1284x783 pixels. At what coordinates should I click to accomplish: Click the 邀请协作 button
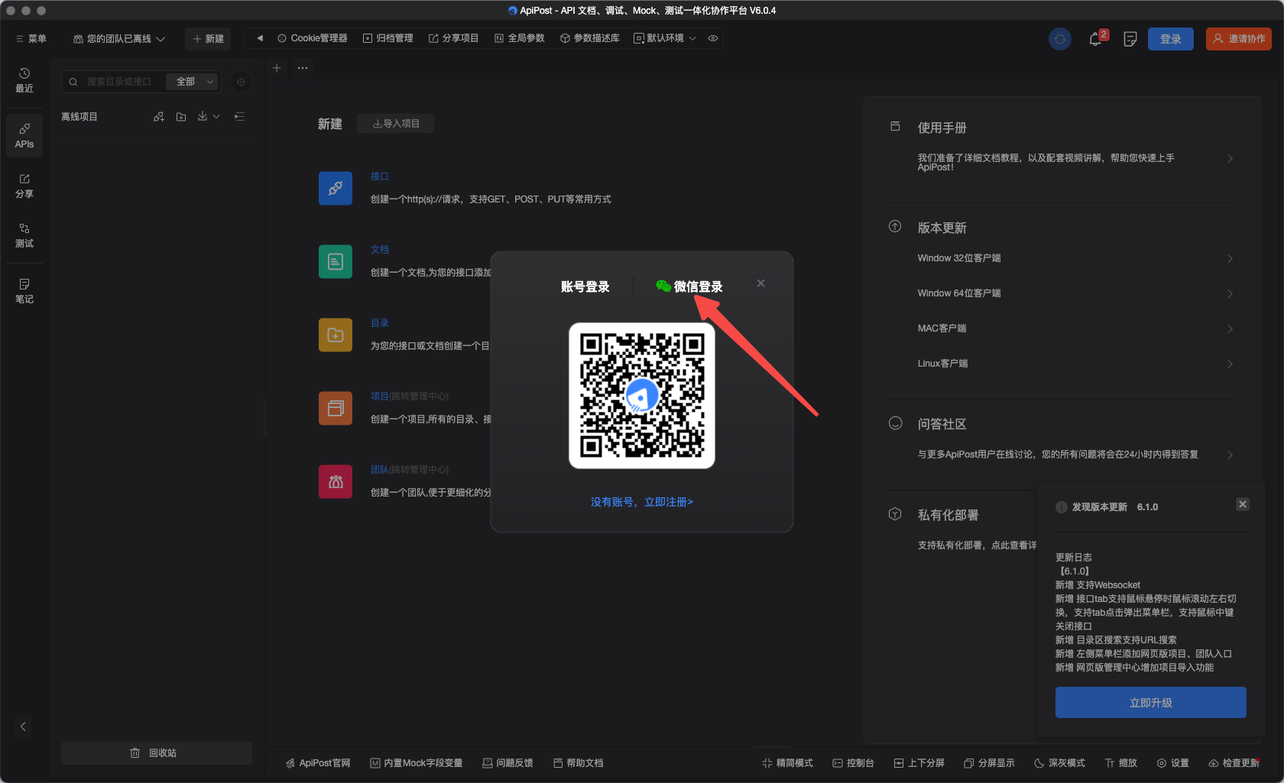(x=1239, y=39)
